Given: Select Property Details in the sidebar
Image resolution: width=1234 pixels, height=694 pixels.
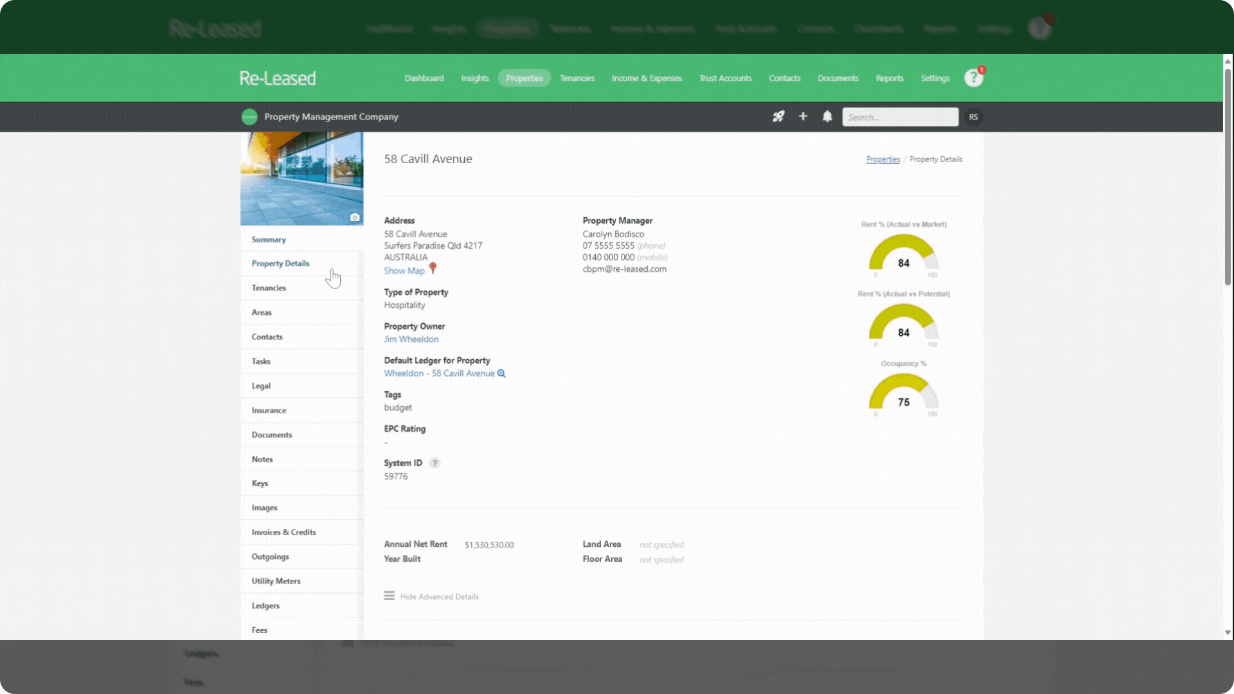Looking at the screenshot, I should pos(302,263).
